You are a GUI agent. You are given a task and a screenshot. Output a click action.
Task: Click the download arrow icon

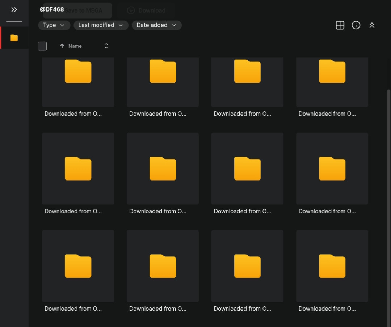pos(131,10)
